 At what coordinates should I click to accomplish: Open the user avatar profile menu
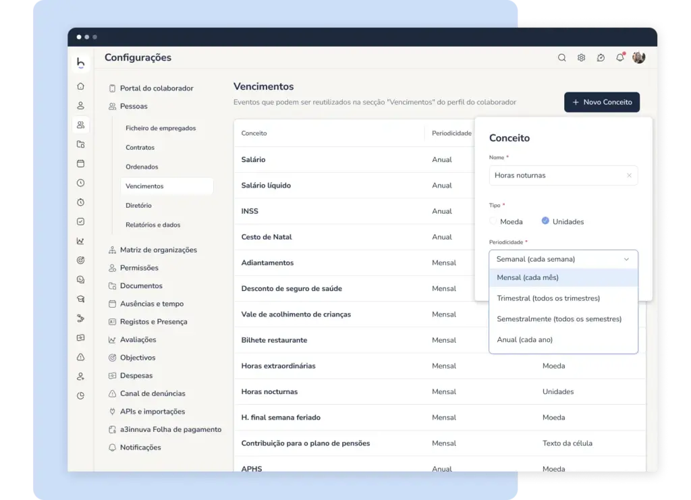coord(638,57)
